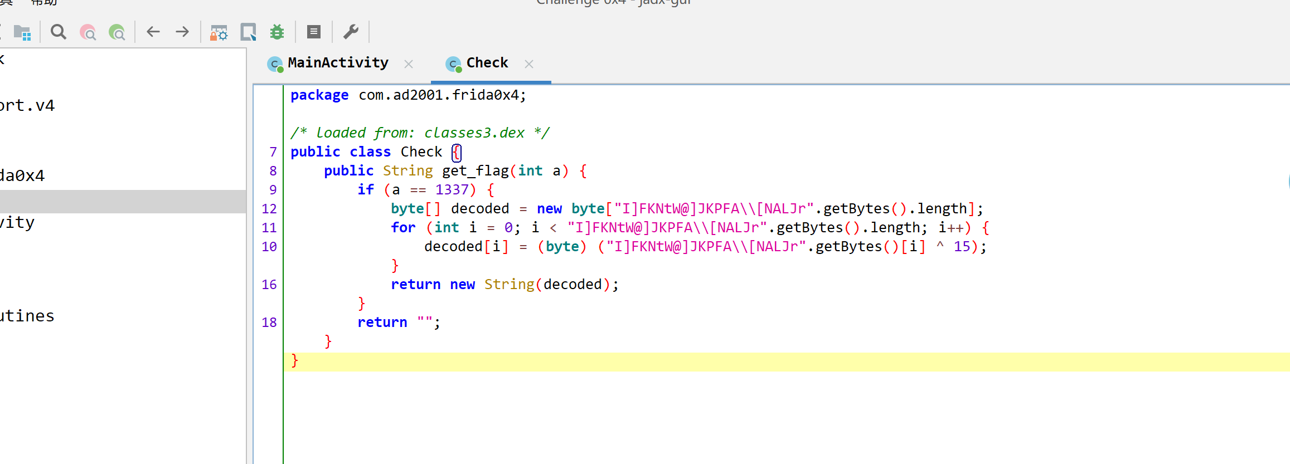Launch the debugger via green bug icon

pyautogui.click(x=277, y=32)
